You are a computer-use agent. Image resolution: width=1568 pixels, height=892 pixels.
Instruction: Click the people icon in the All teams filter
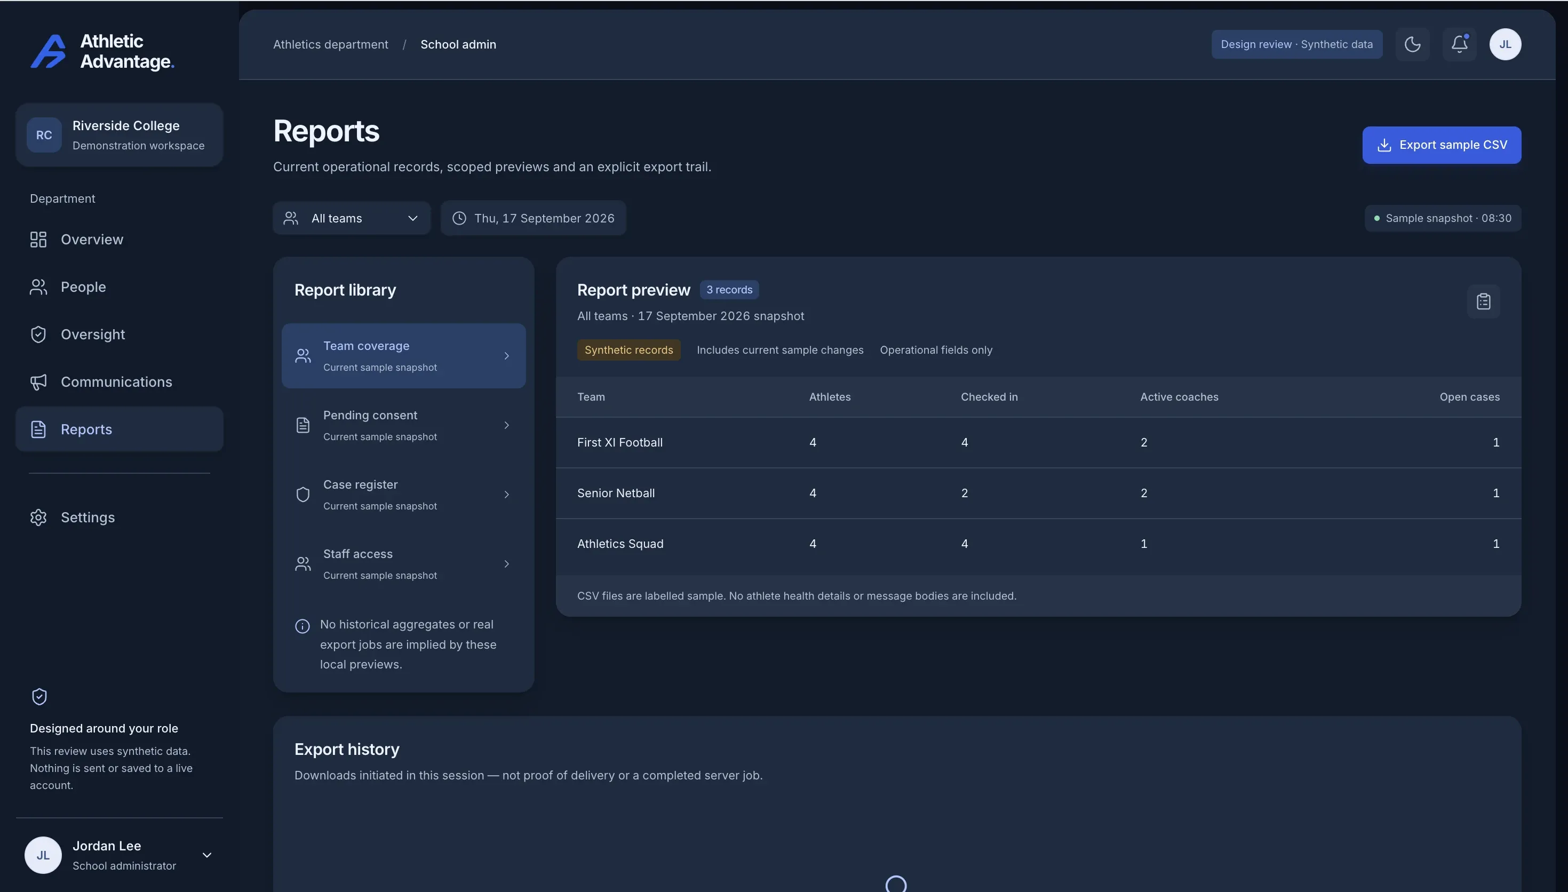click(290, 218)
